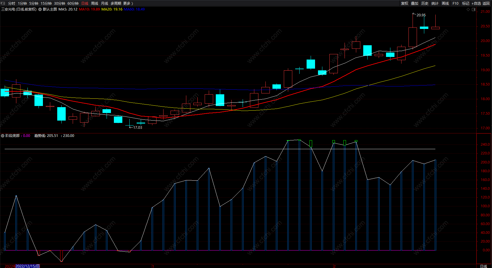Click the diamond marker icon on main chart
Viewport: 492px width, 268px height.
click(x=468, y=10)
